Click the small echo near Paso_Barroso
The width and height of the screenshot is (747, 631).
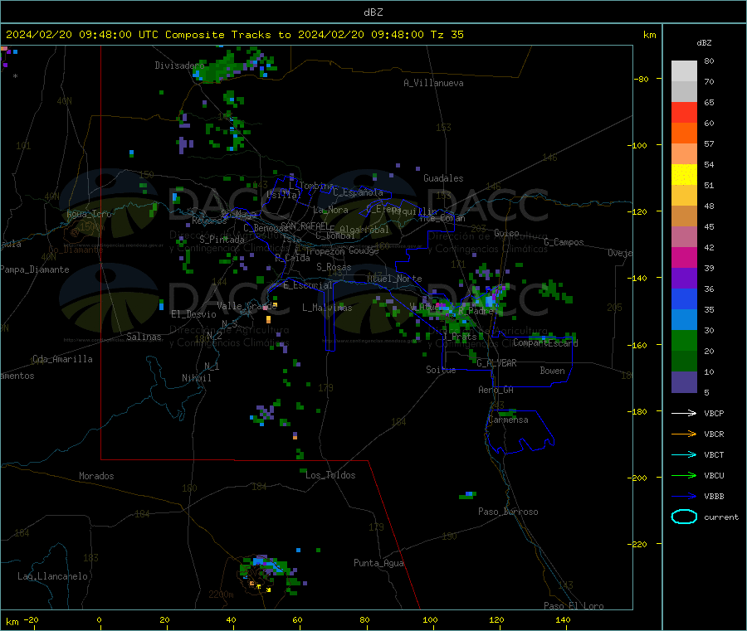pos(468,495)
